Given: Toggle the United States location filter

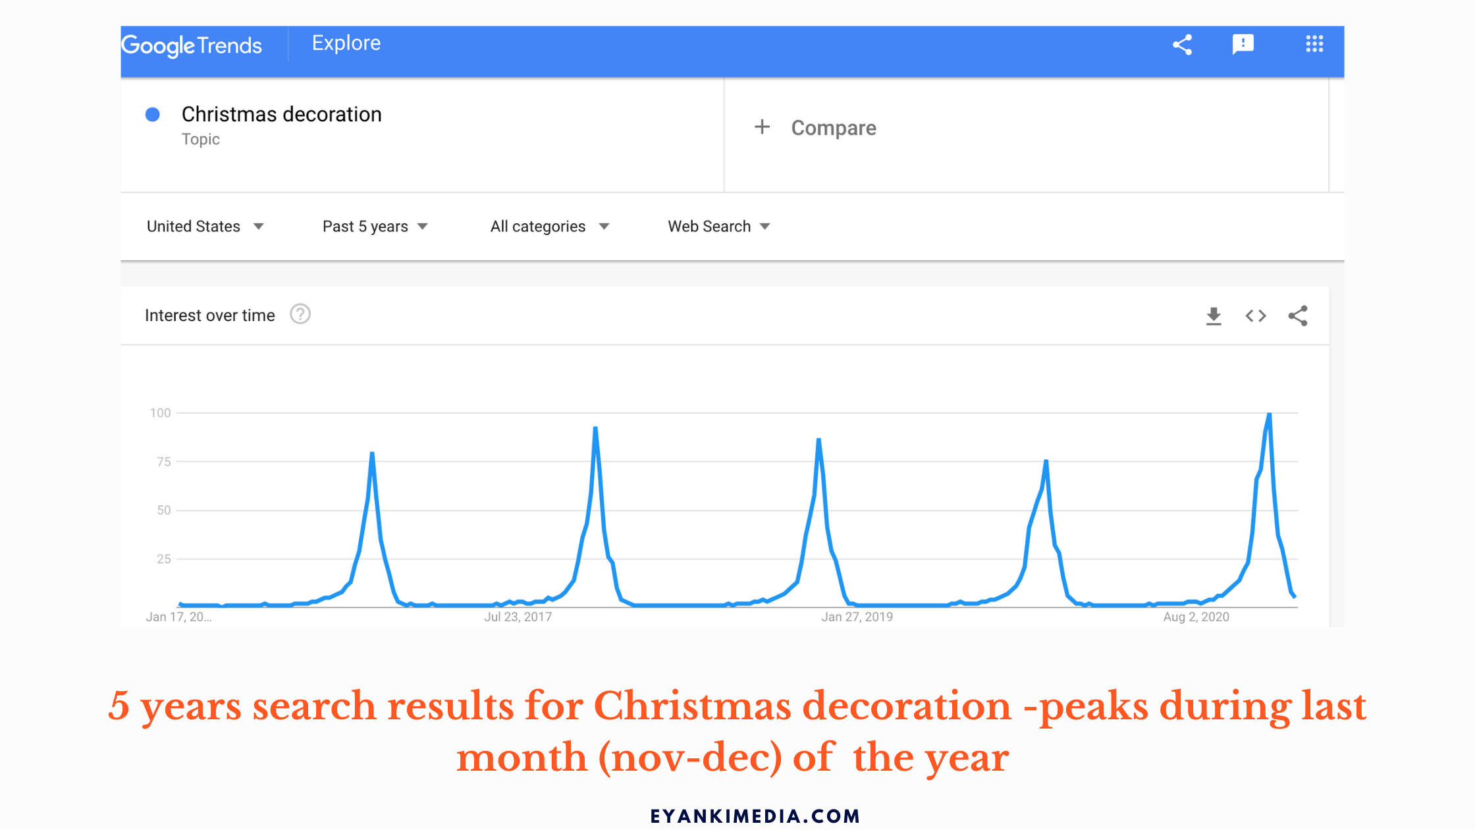Looking at the screenshot, I should point(203,226).
